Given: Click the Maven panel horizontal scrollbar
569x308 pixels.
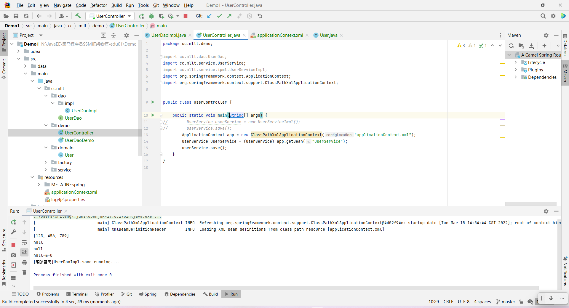Looking at the screenshot, I should tap(531, 204).
